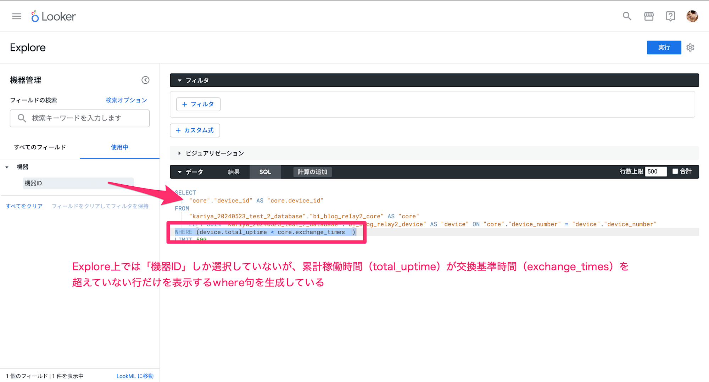The height and width of the screenshot is (382, 709).
Task: Open Explore settings gear icon
Action: (x=690, y=47)
